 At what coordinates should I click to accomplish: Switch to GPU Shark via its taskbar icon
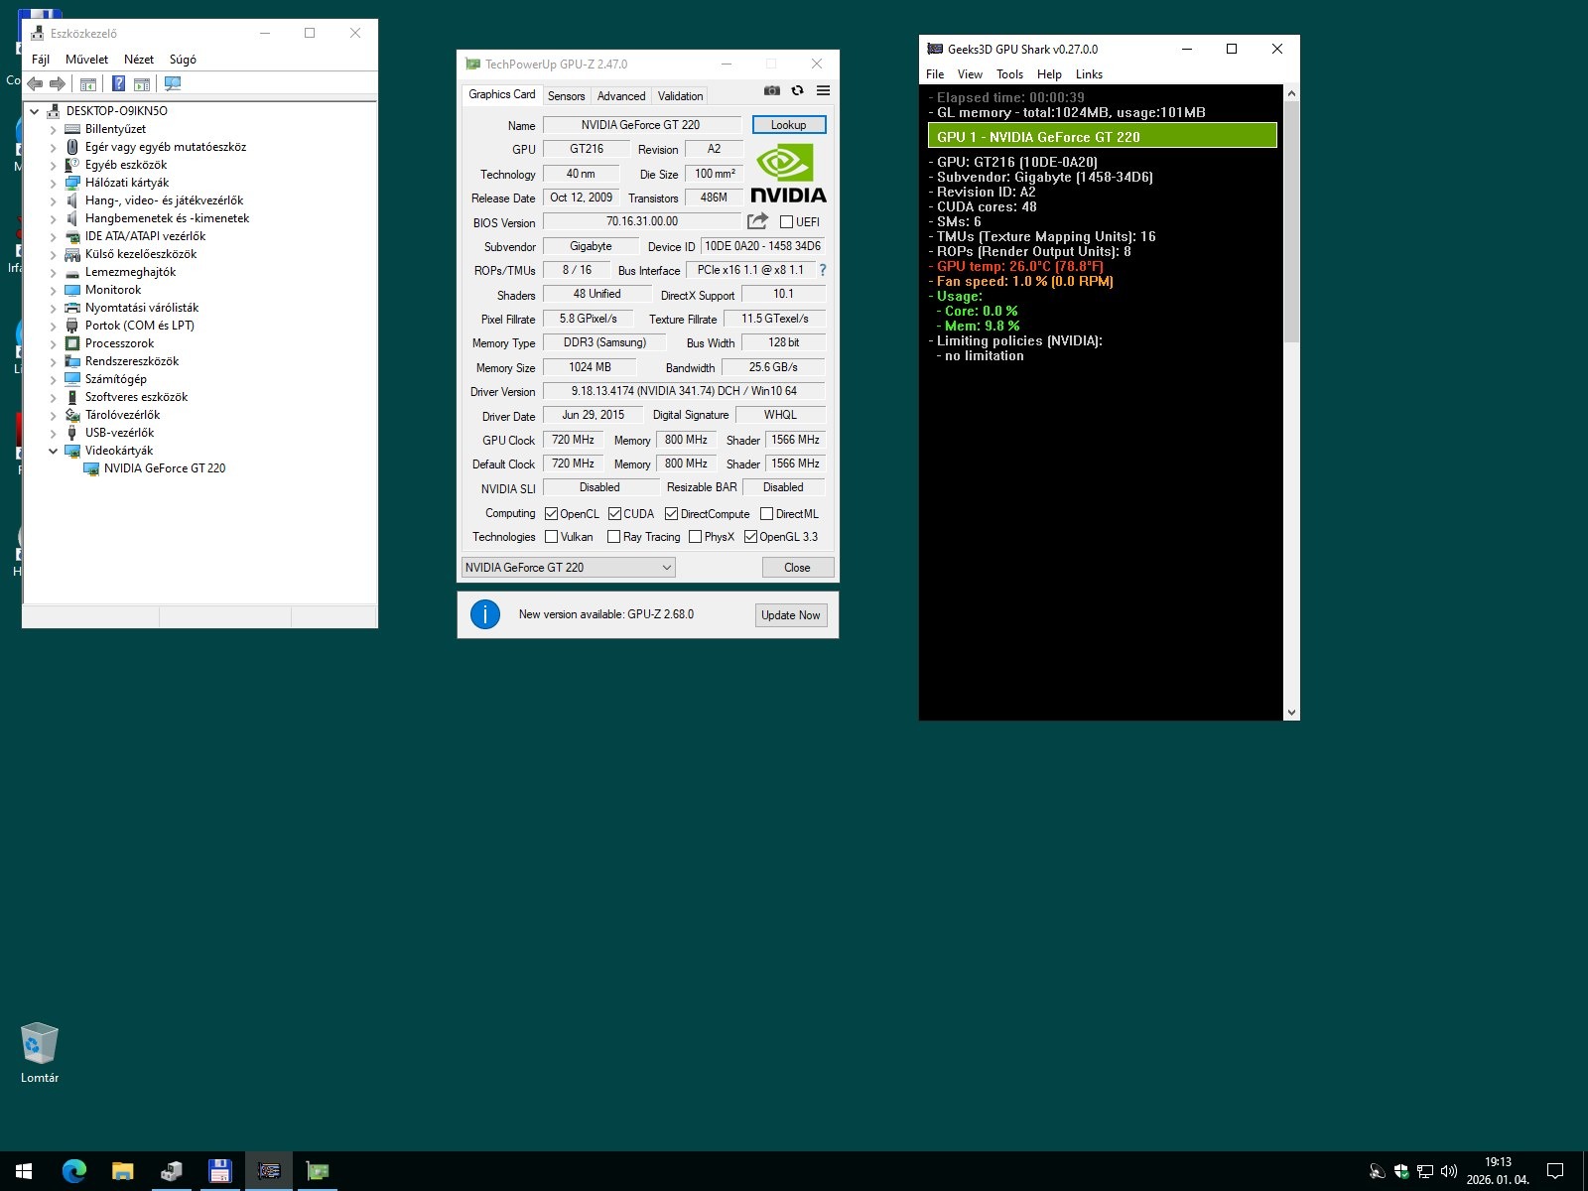(x=269, y=1171)
